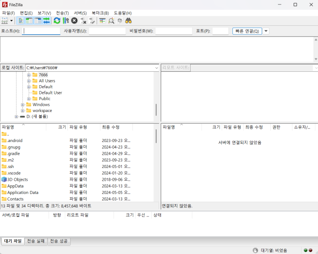Expand the D: drive tree node

(x=16, y=117)
